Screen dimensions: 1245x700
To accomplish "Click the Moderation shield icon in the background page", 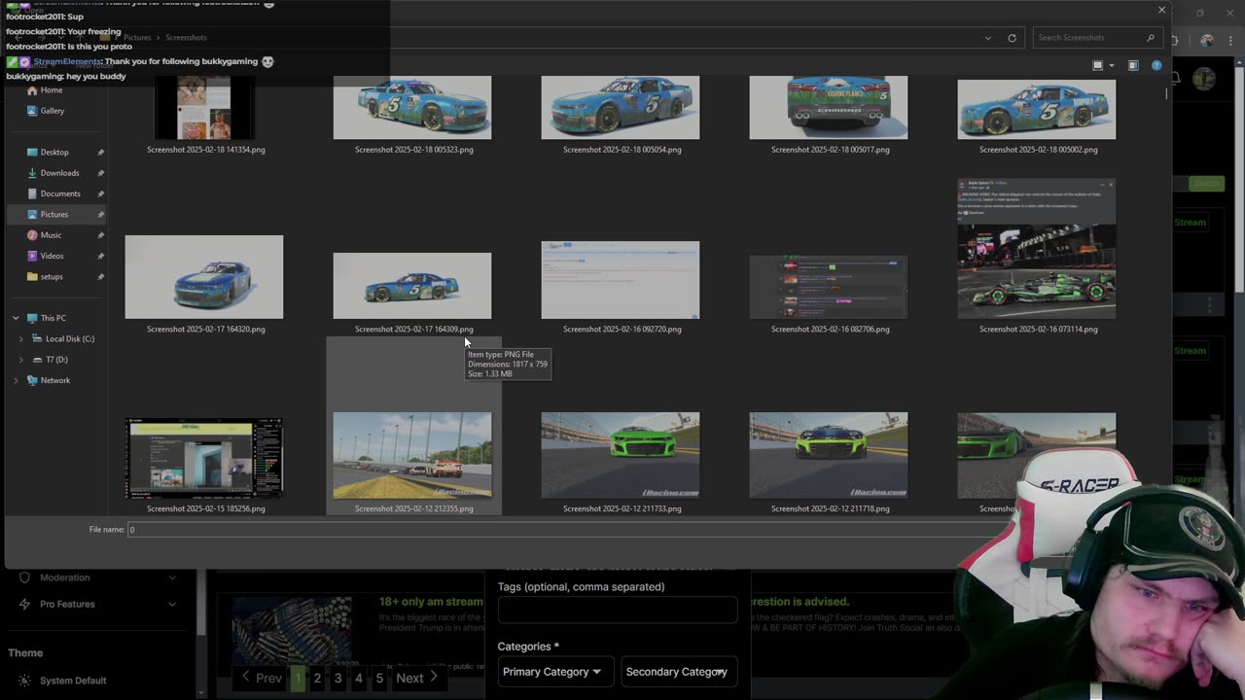I will (x=24, y=577).
